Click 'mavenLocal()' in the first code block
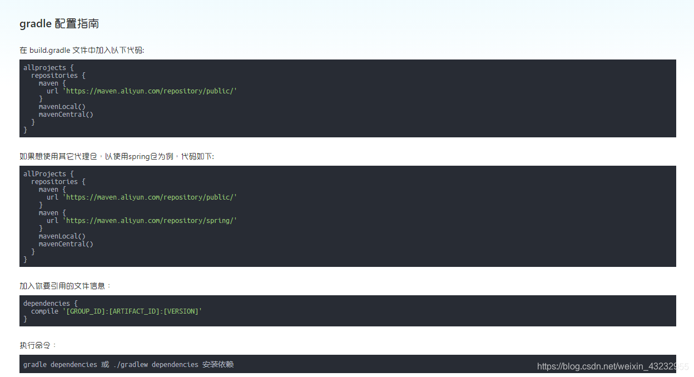 point(62,107)
